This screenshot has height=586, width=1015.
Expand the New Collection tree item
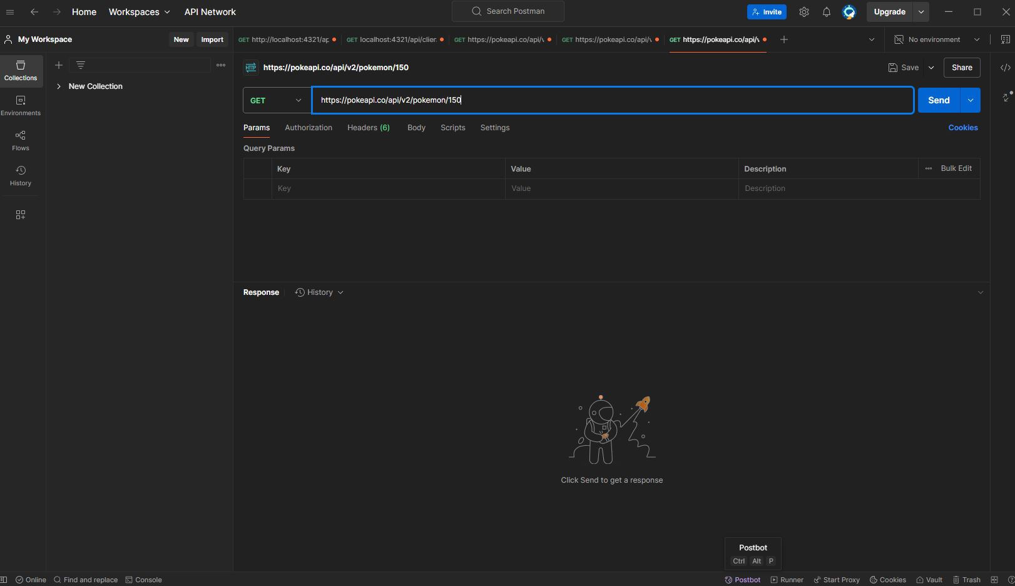pos(59,86)
